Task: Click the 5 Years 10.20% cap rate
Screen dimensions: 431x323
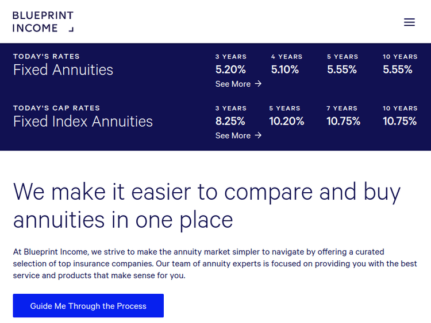Action: click(x=286, y=121)
